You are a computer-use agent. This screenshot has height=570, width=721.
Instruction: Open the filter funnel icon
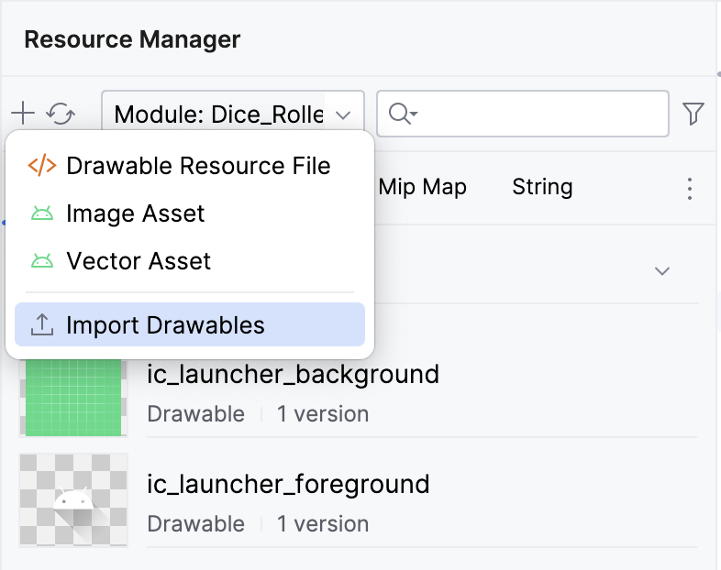[x=693, y=114]
